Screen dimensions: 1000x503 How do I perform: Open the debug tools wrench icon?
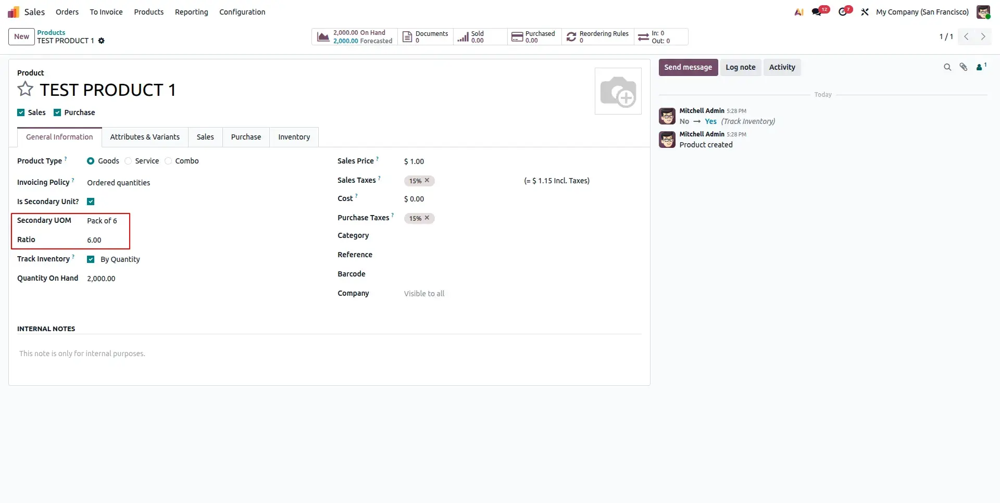[865, 12]
